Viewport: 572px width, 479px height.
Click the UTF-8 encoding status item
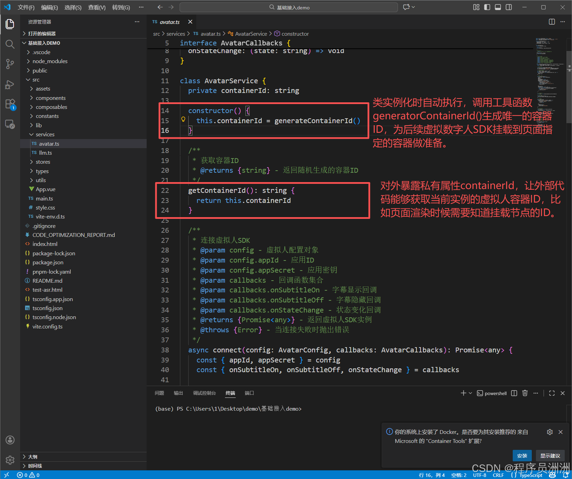coord(479,475)
